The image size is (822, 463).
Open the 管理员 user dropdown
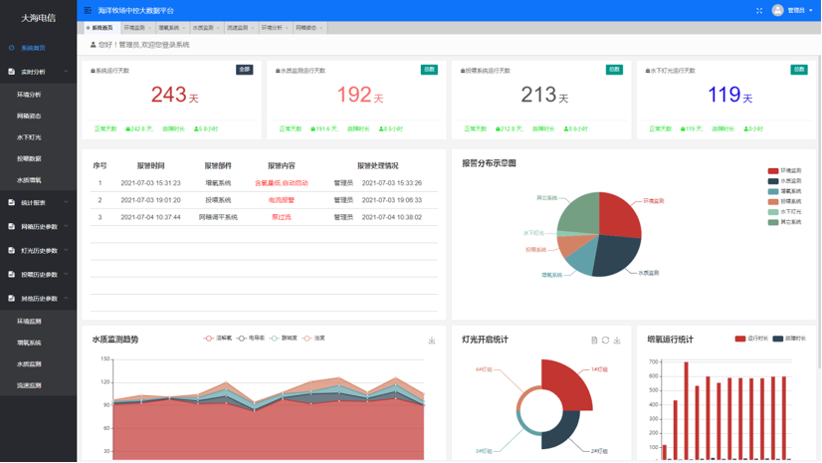798,10
